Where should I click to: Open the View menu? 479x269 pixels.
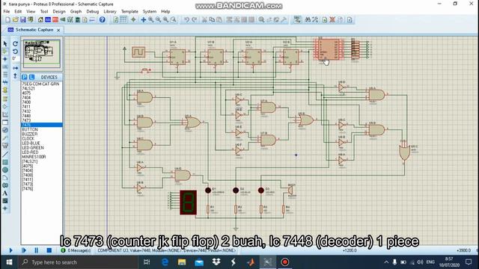31,11
